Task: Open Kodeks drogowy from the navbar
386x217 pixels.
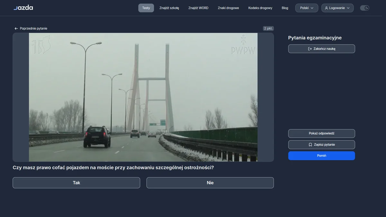Action: coord(260,8)
